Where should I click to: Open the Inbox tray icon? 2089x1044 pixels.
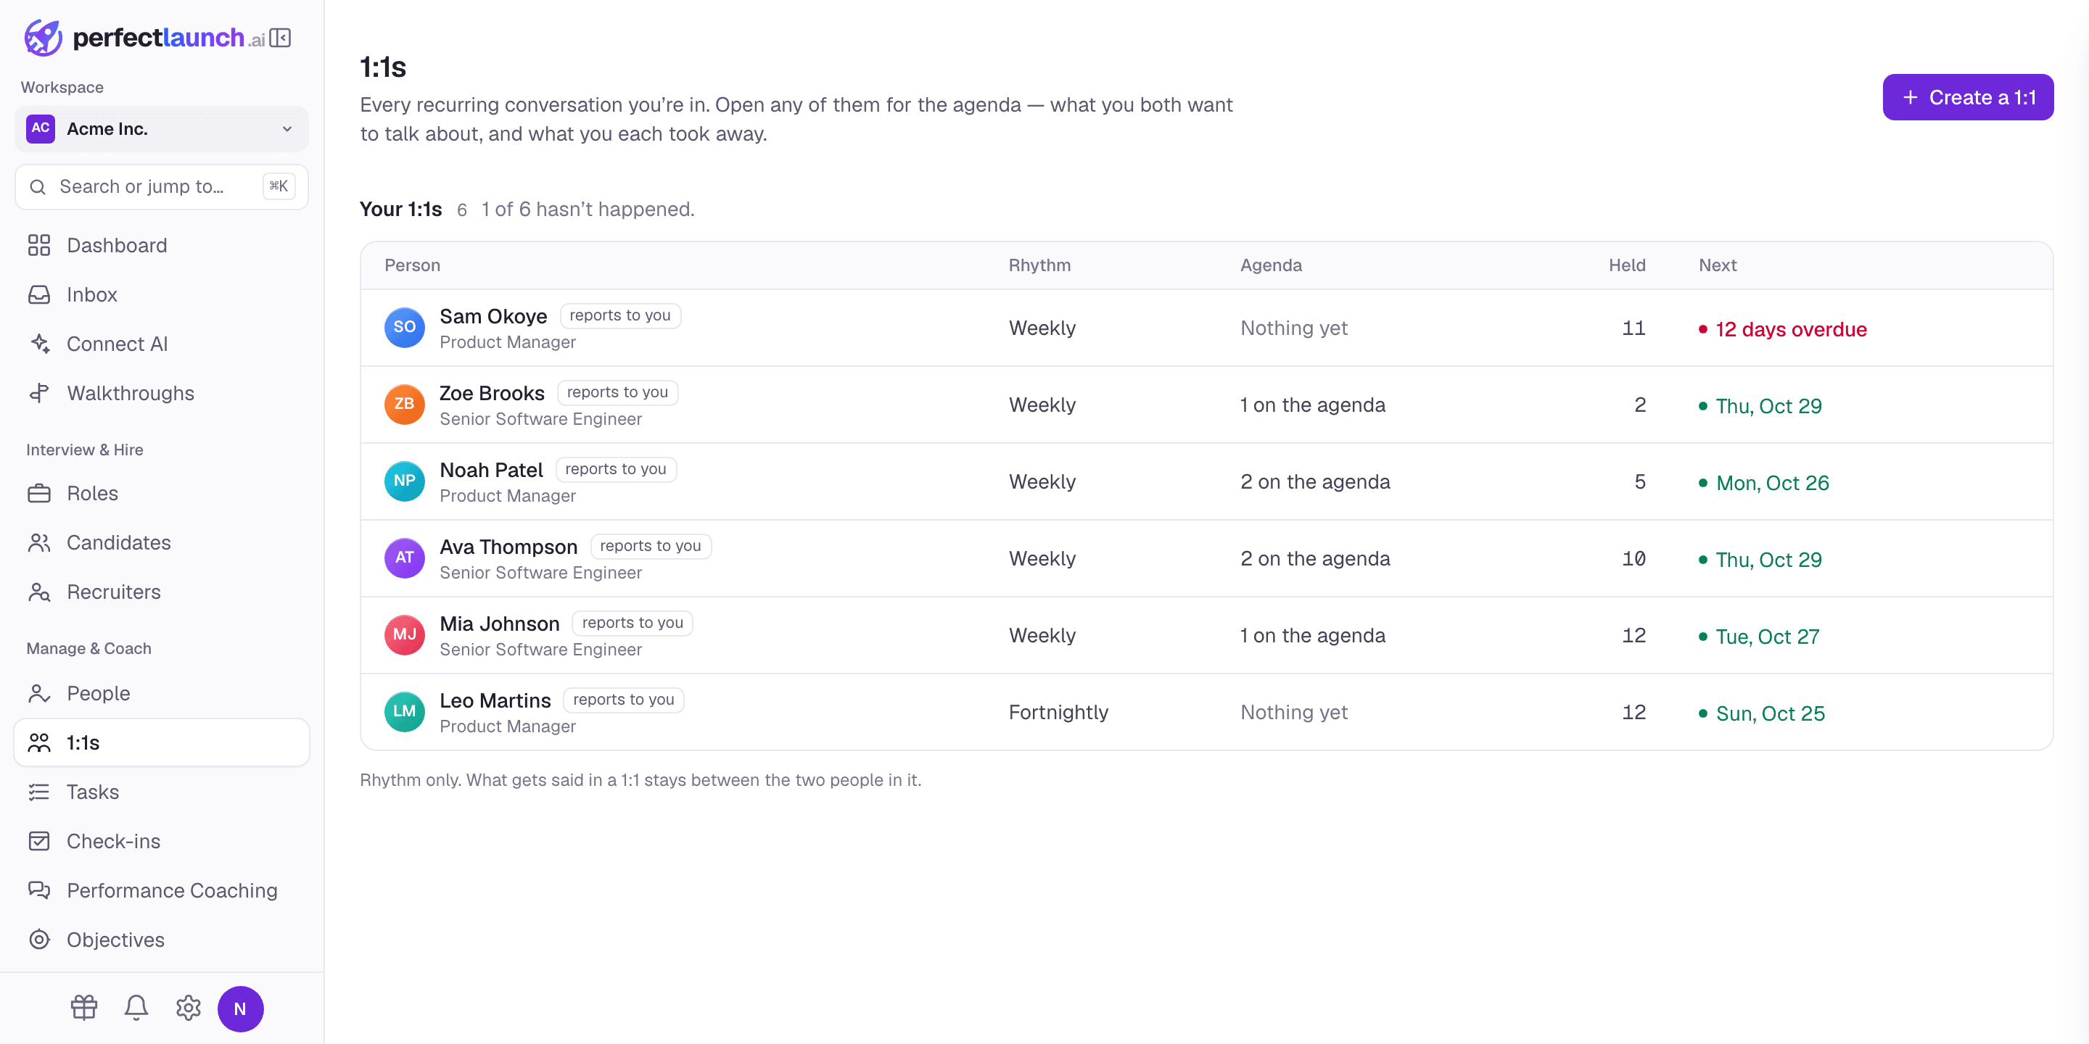39,294
